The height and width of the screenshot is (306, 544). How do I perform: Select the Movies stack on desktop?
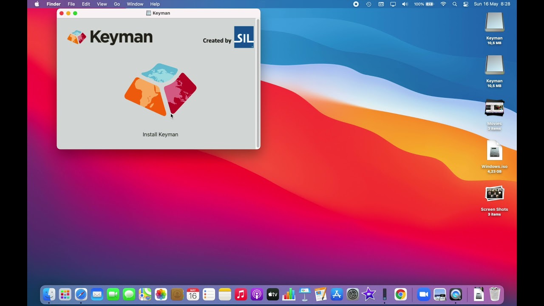click(494, 108)
